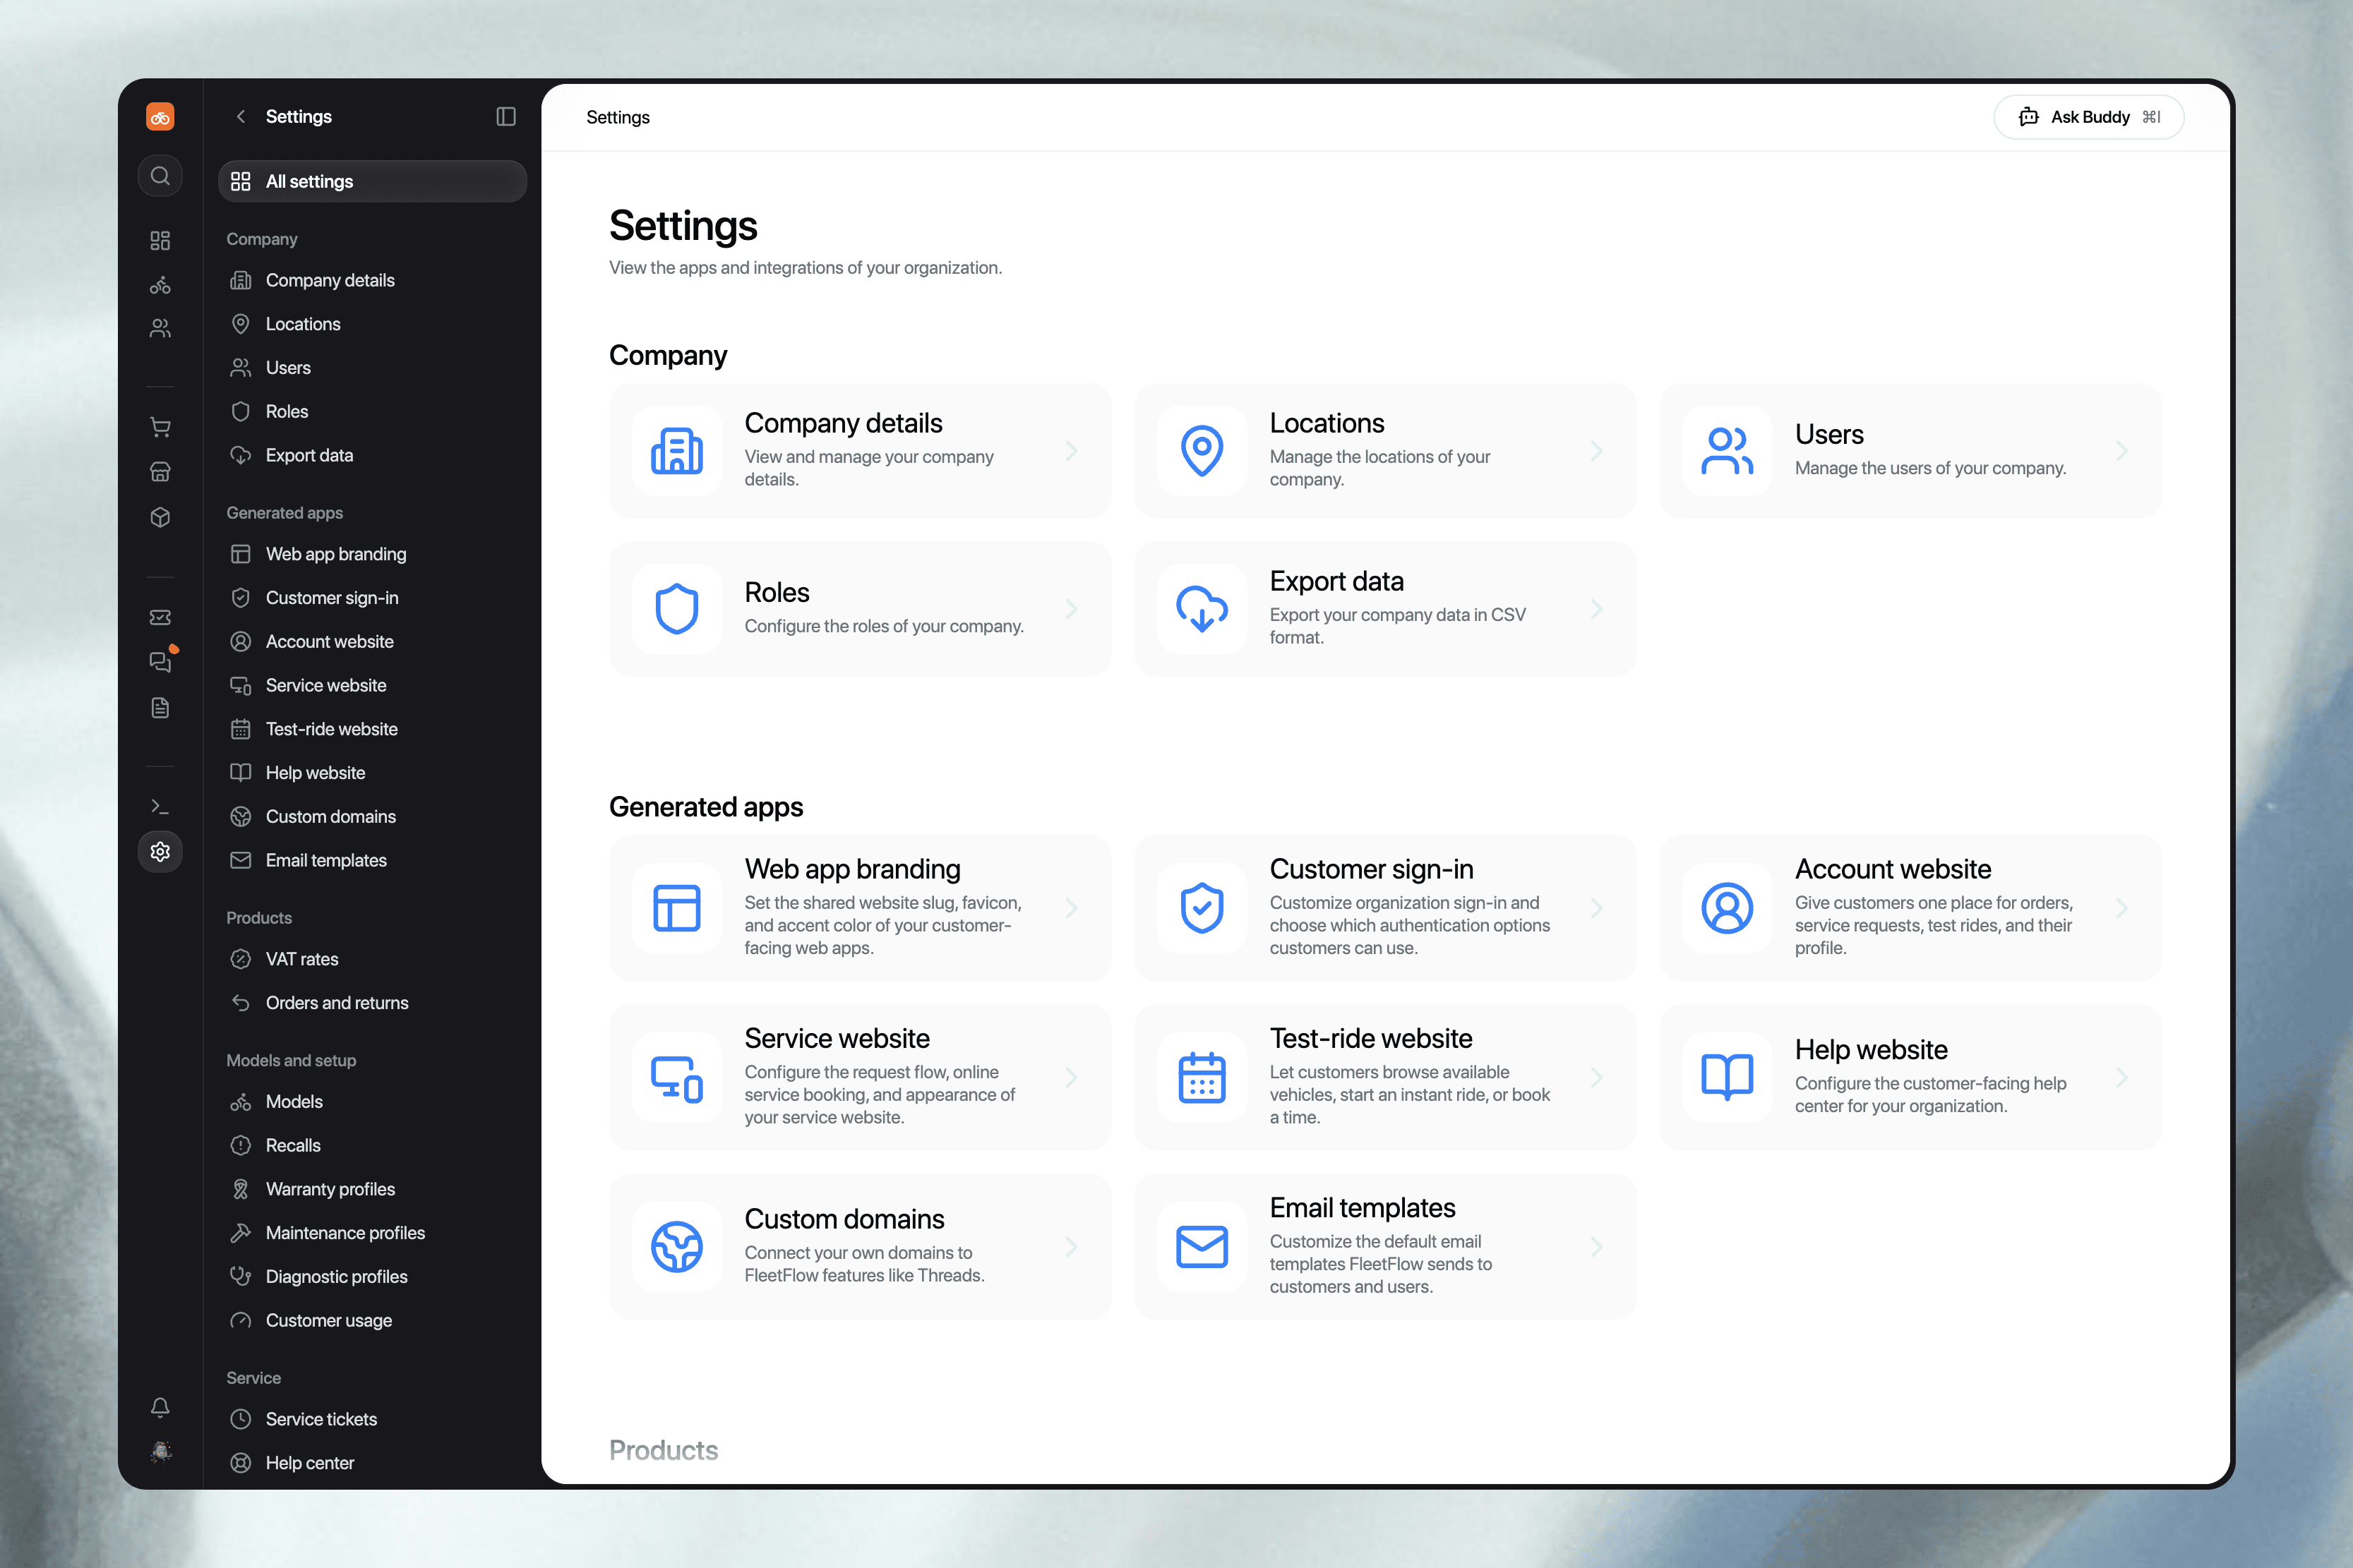Viewport: 2353px width, 1568px height.
Task: Open Web app branding sidebar item
Action: click(372, 554)
